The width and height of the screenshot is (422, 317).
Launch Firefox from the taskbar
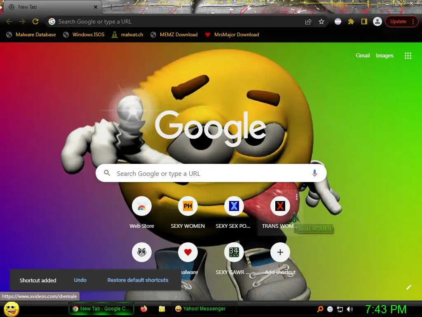pos(144,309)
